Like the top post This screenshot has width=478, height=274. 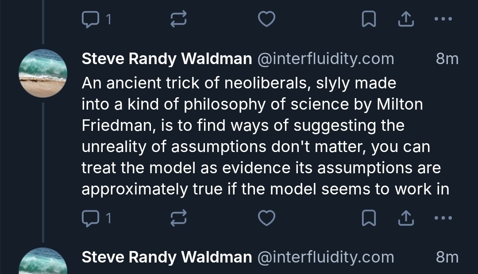[266, 19]
